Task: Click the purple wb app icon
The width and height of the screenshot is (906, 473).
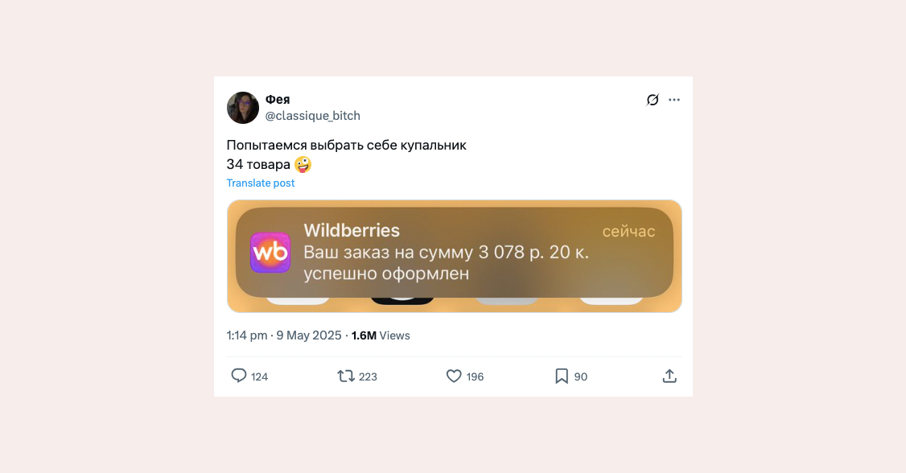Action: click(270, 253)
